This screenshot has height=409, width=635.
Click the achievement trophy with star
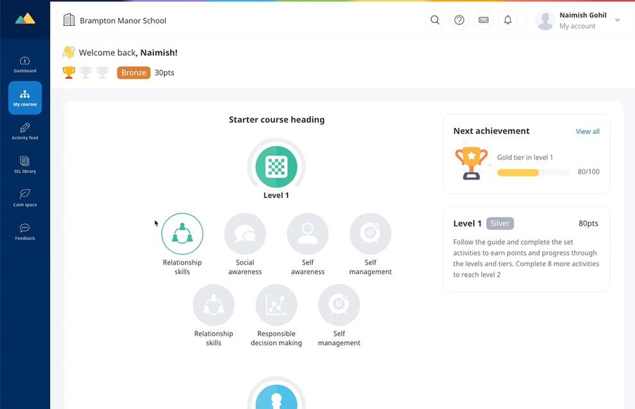tap(471, 162)
